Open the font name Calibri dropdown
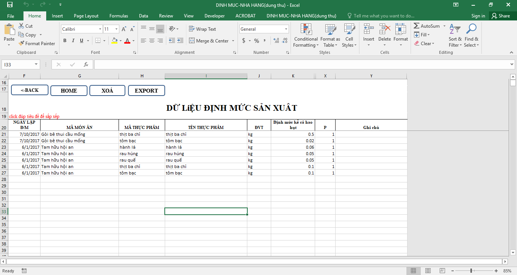This screenshot has width=517, height=275. (100, 29)
